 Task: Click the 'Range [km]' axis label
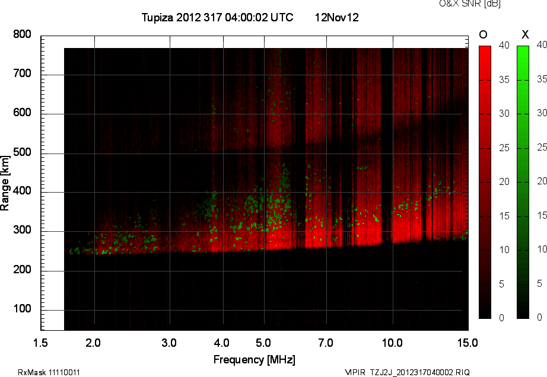[x=5, y=183]
